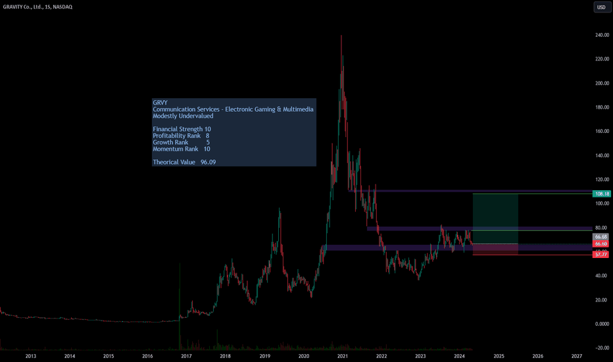Viewport: 613px width, 362px height.
Task: Click the 240.00 price scale label
Action: (602, 35)
